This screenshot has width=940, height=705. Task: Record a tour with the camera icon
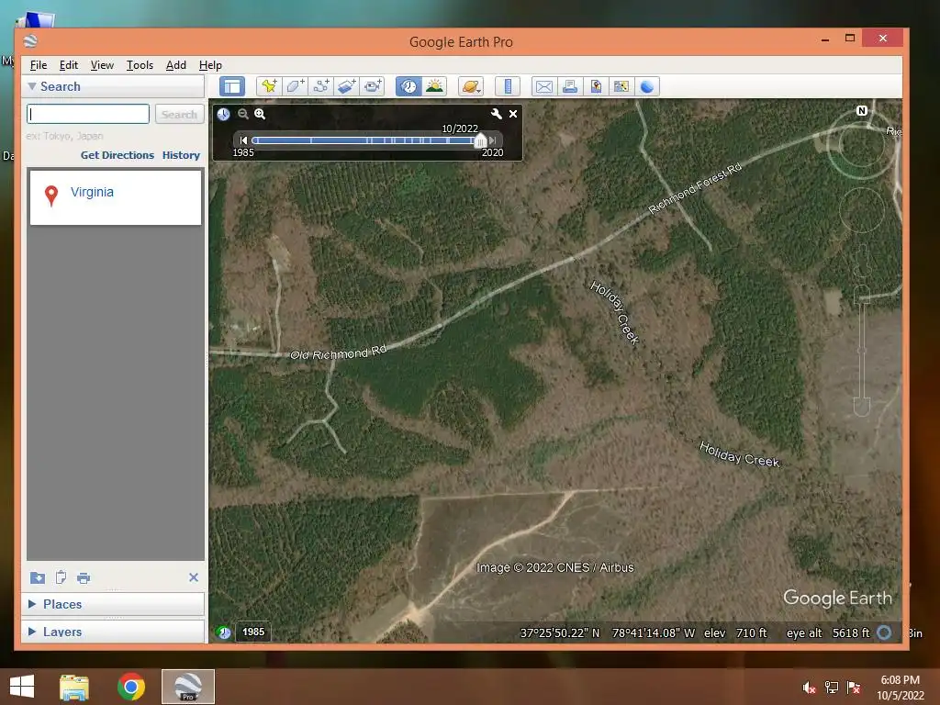click(x=373, y=86)
